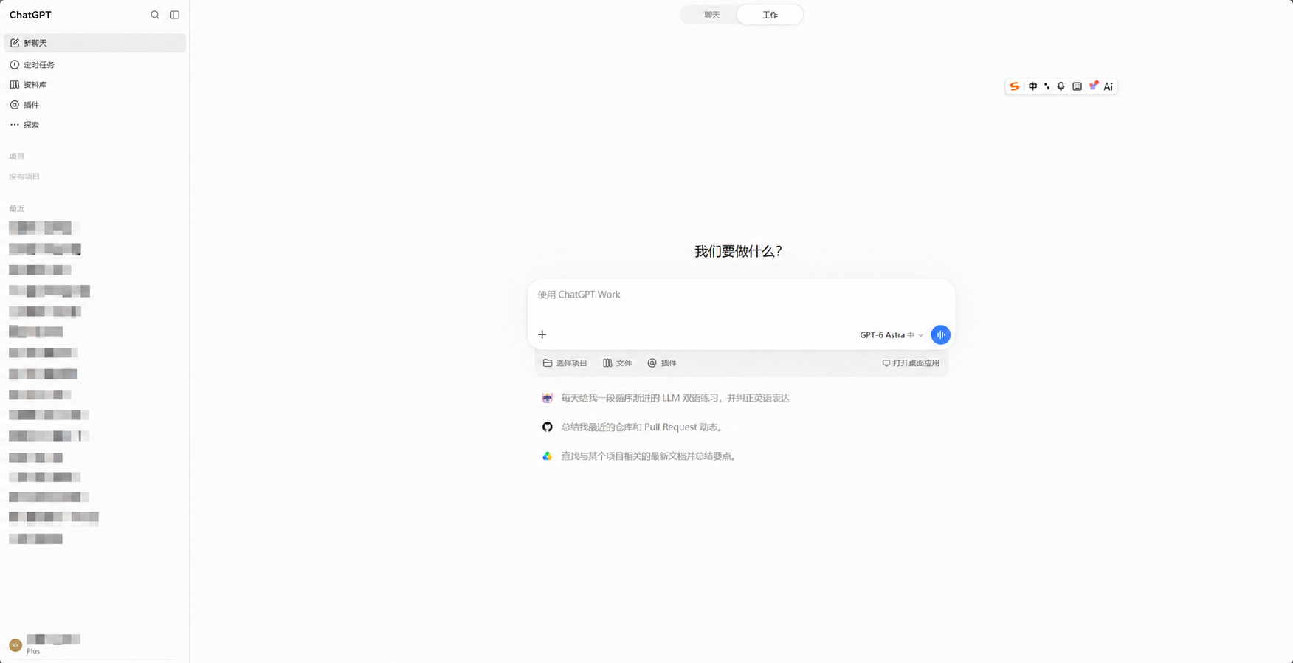Click the 没有项目 label

pos(24,176)
